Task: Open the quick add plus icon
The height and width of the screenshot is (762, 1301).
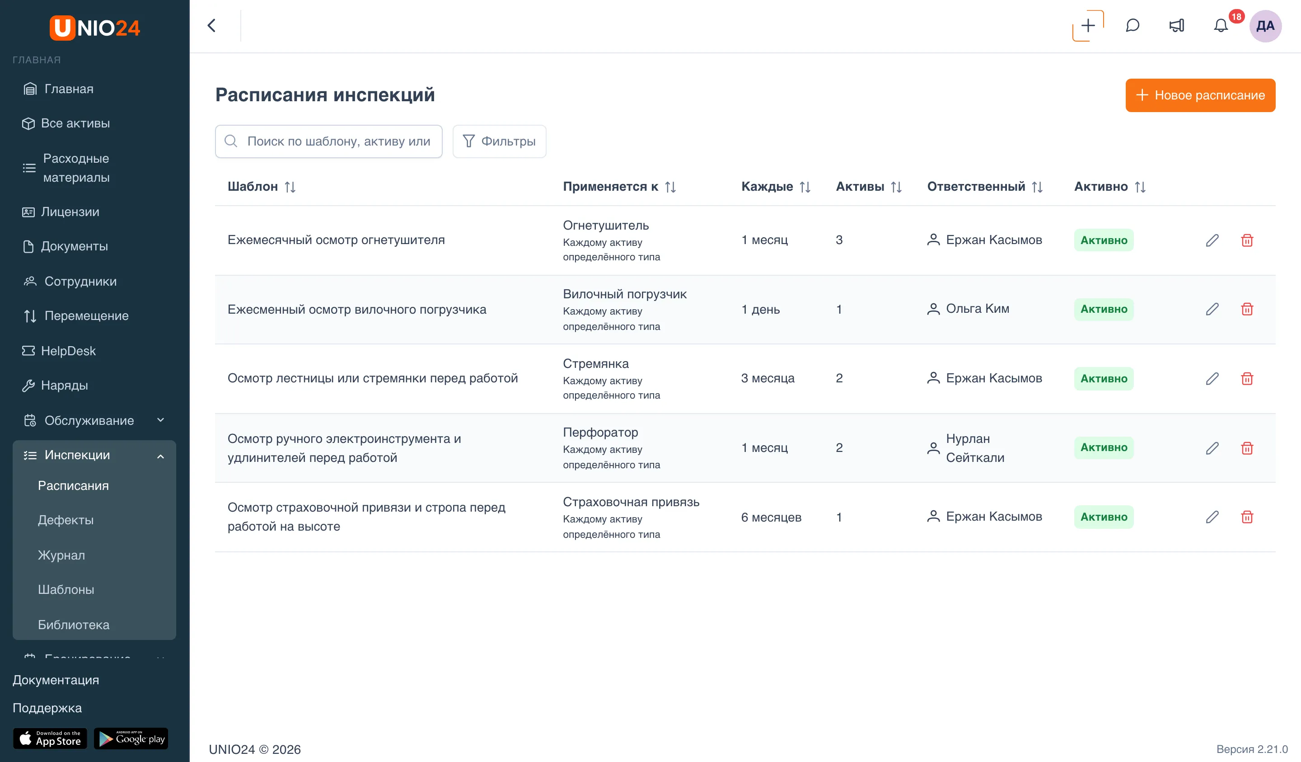Action: pos(1088,26)
